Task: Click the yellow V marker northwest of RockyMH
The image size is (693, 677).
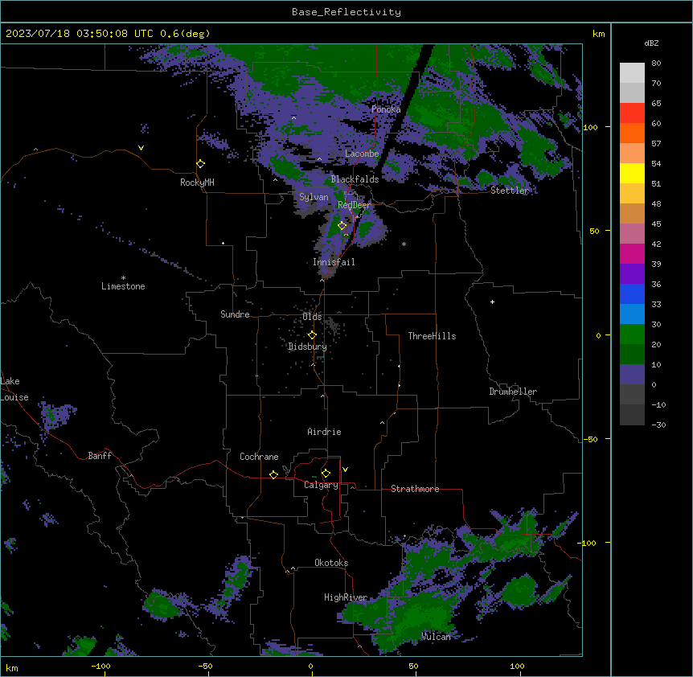Action: (x=141, y=148)
